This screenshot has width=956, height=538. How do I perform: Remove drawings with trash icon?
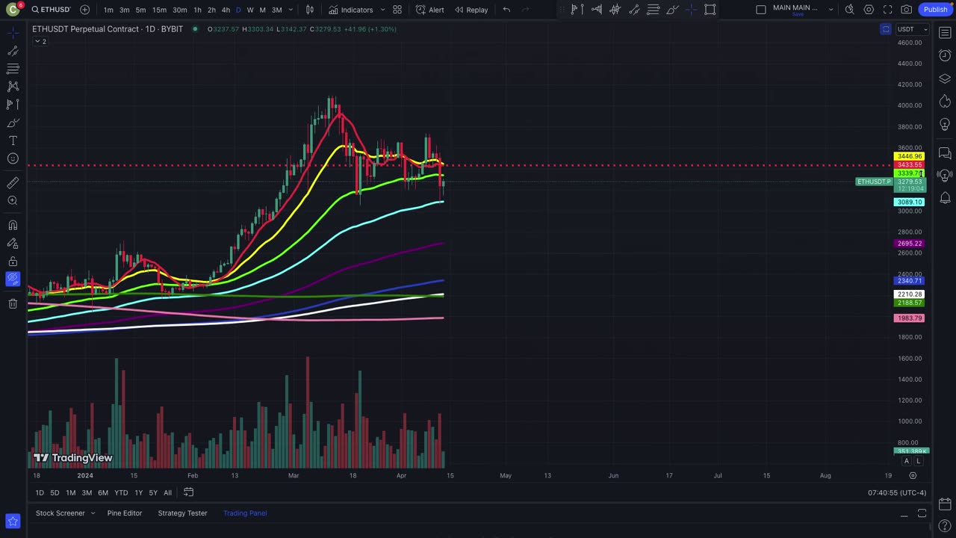(13, 303)
